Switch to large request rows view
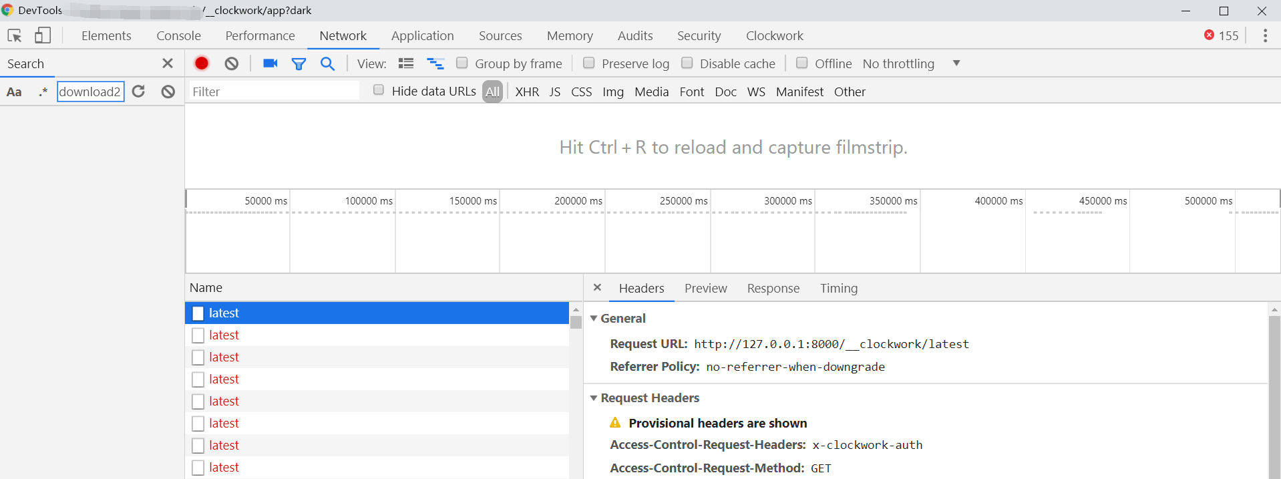1281x479 pixels. [x=406, y=63]
